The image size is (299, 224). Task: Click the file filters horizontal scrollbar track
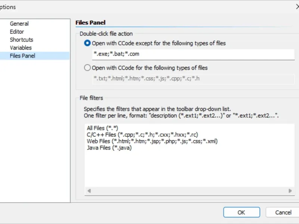(x=189, y=191)
